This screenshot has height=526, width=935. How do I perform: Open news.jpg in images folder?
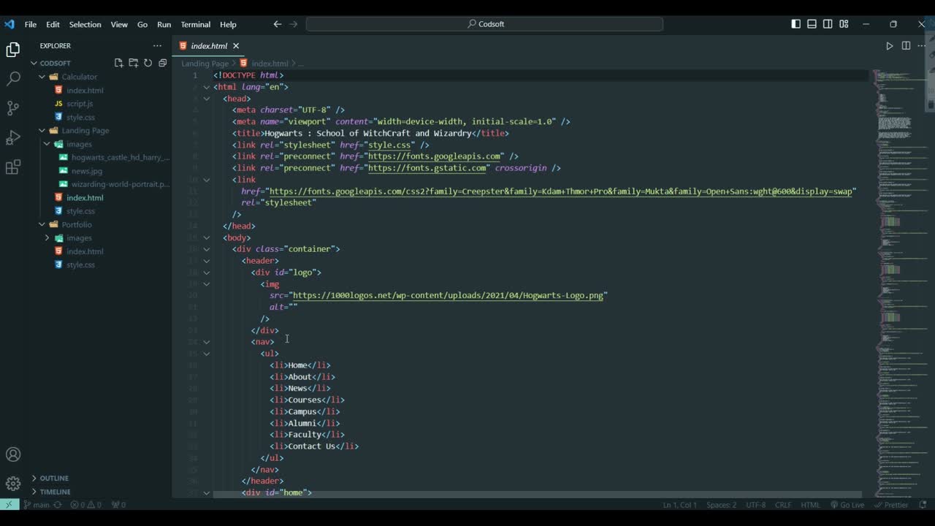click(x=86, y=171)
